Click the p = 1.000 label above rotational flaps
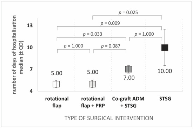The width and height of the screenshot is (193, 129). pos(73,46)
